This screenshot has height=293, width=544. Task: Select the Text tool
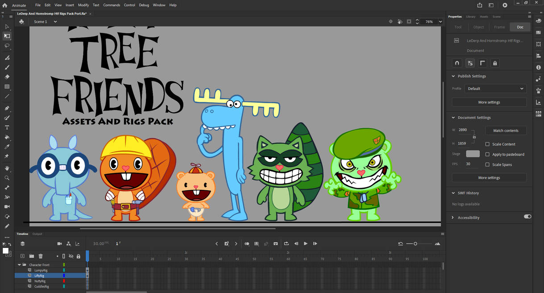7,127
